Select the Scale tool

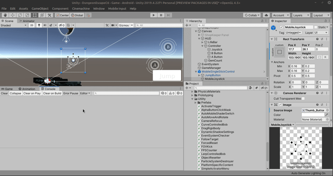[28, 15]
